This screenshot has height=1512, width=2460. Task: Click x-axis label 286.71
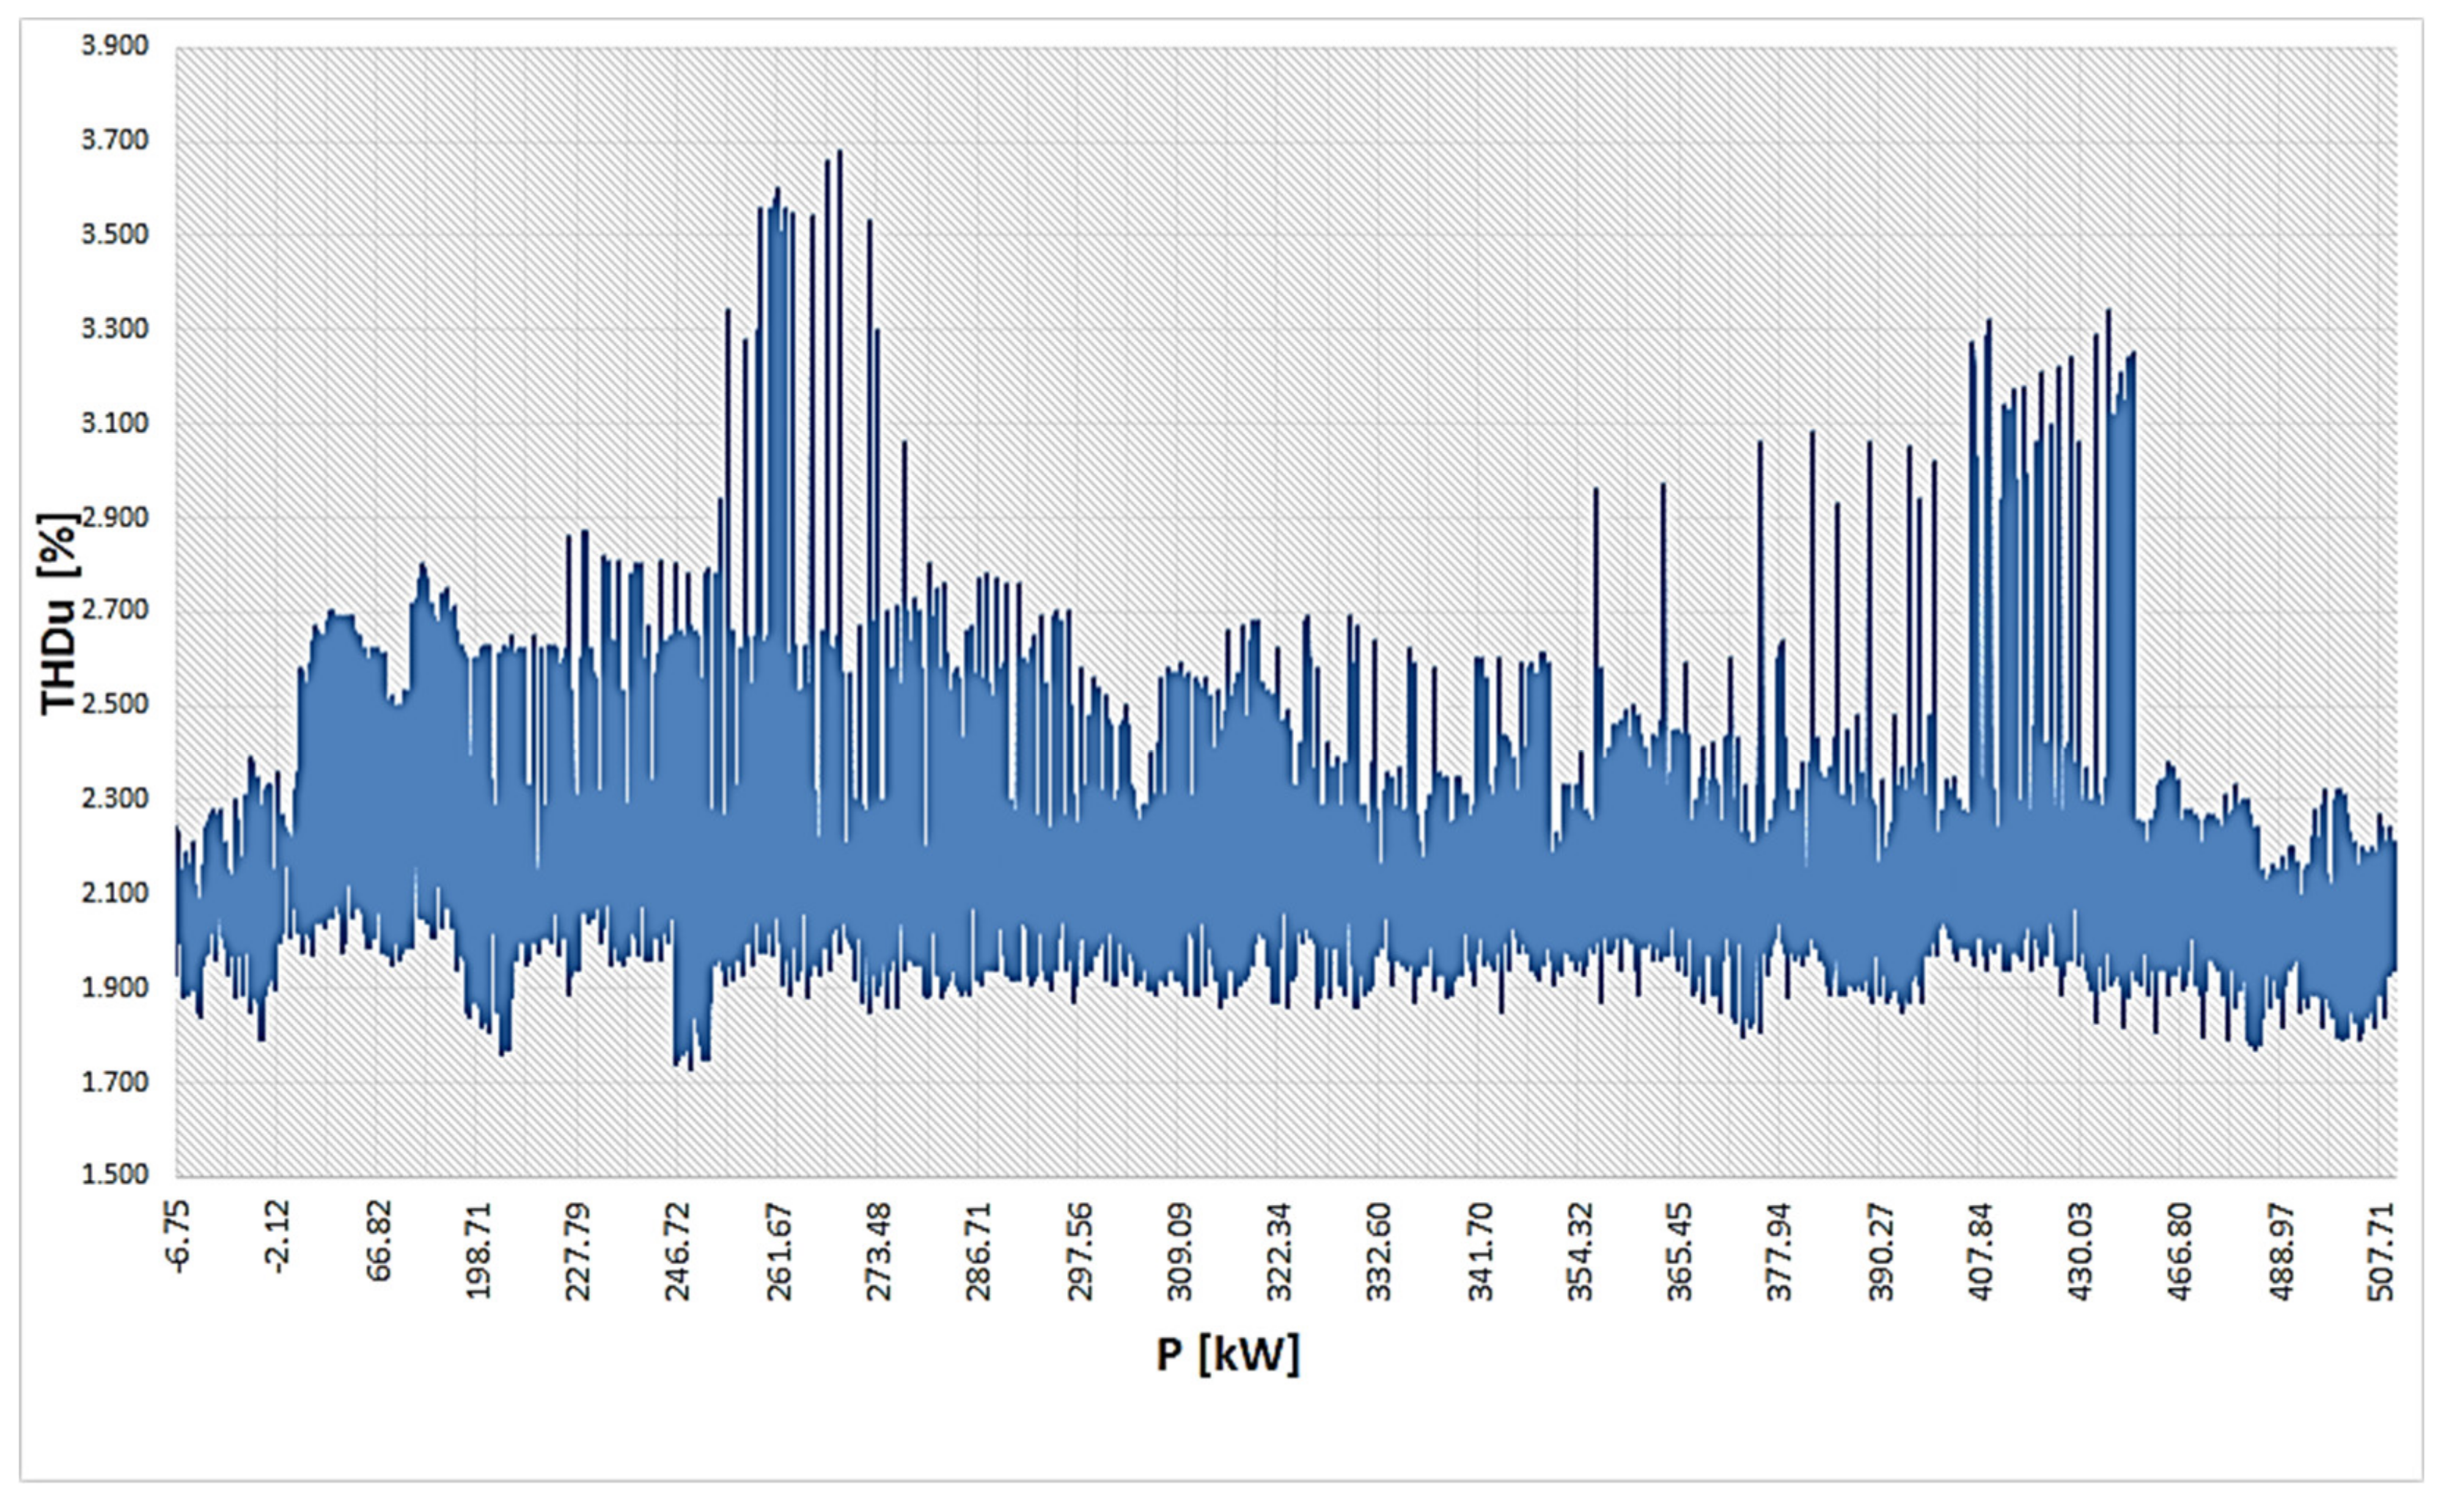point(979,1250)
